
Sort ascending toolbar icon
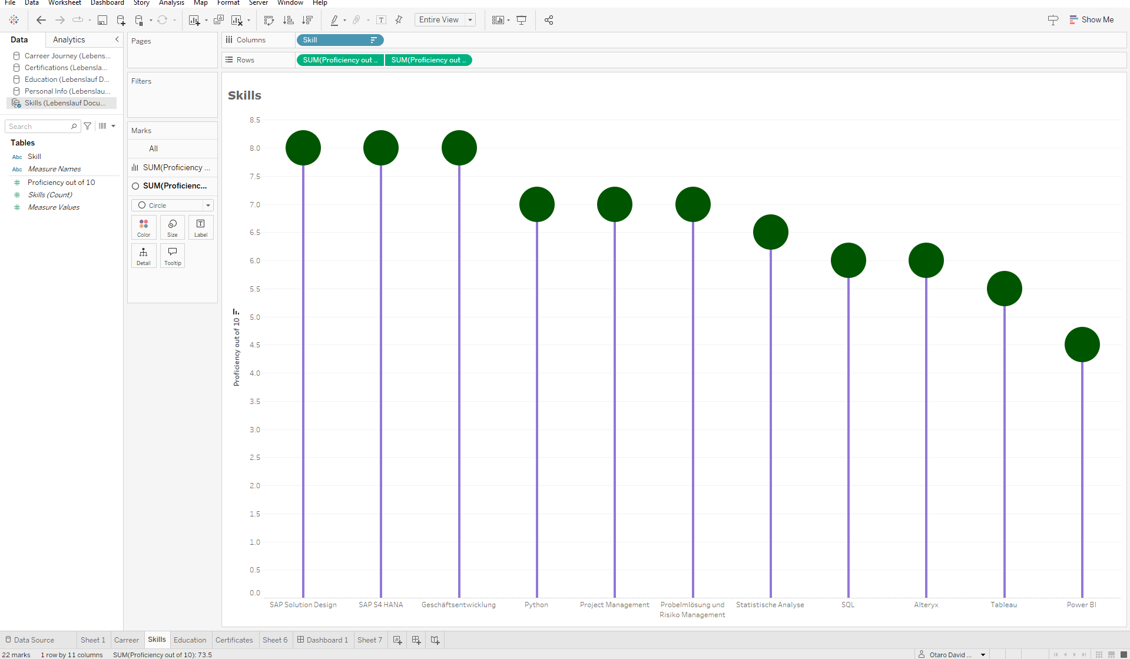click(288, 20)
